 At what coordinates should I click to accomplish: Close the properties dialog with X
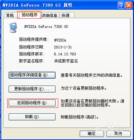coord(129,5)
